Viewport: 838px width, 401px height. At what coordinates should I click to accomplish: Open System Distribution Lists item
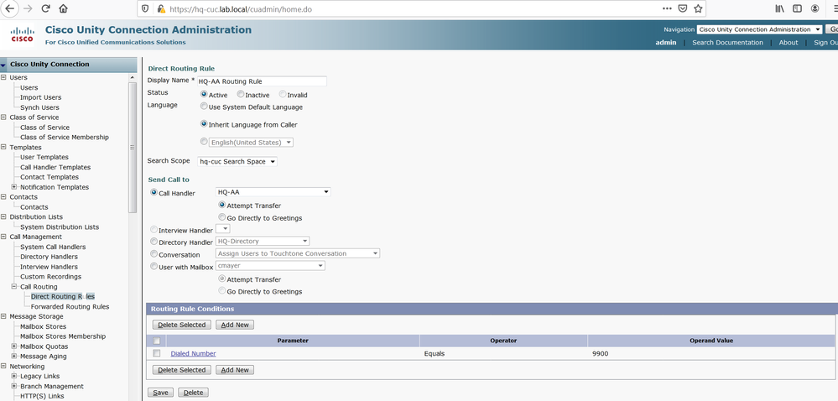(60, 227)
